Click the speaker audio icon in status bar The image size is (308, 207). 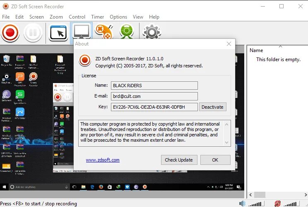243,203
